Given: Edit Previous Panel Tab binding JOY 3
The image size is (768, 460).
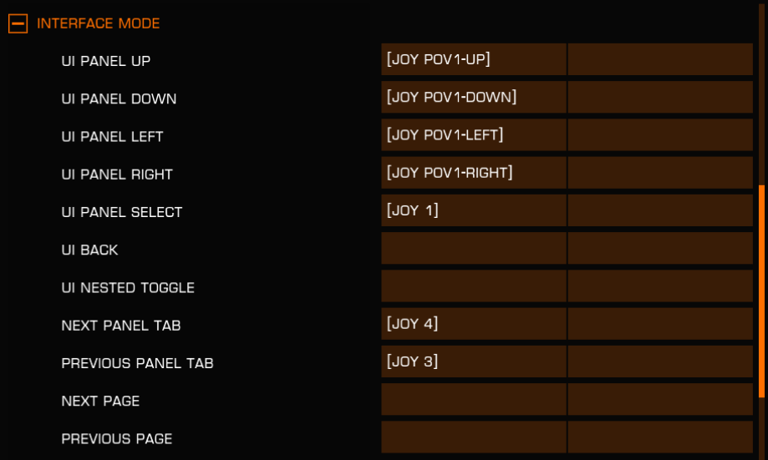Looking at the screenshot, I should 474,361.
